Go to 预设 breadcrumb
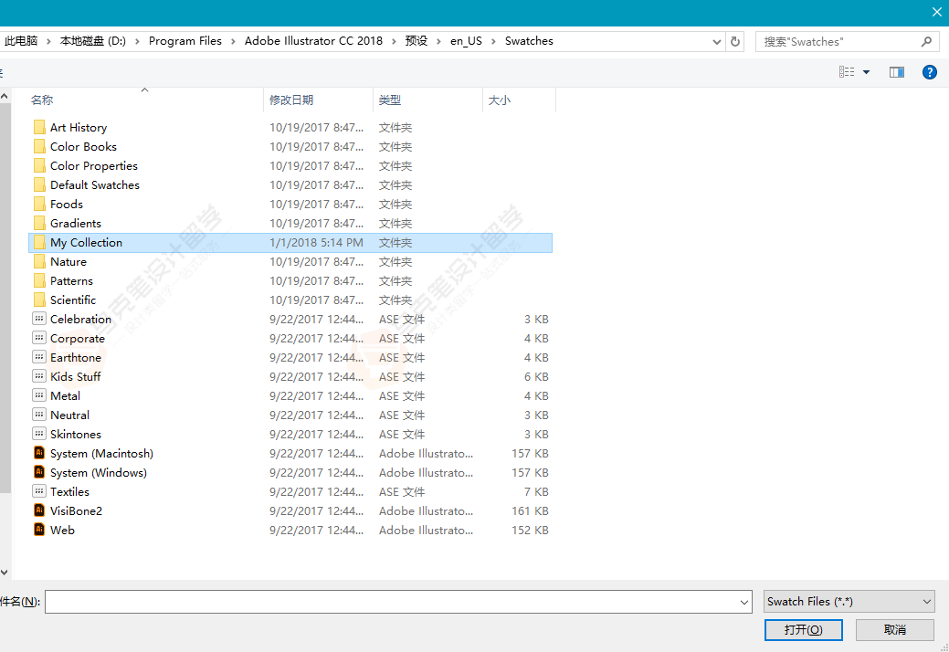 [x=417, y=41]
